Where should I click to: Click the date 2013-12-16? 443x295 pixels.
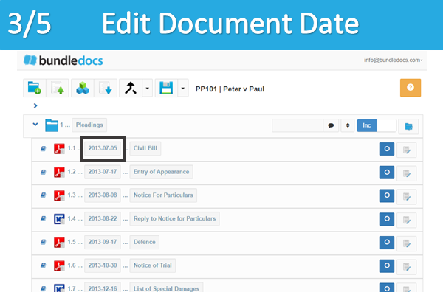click(103, 288)
